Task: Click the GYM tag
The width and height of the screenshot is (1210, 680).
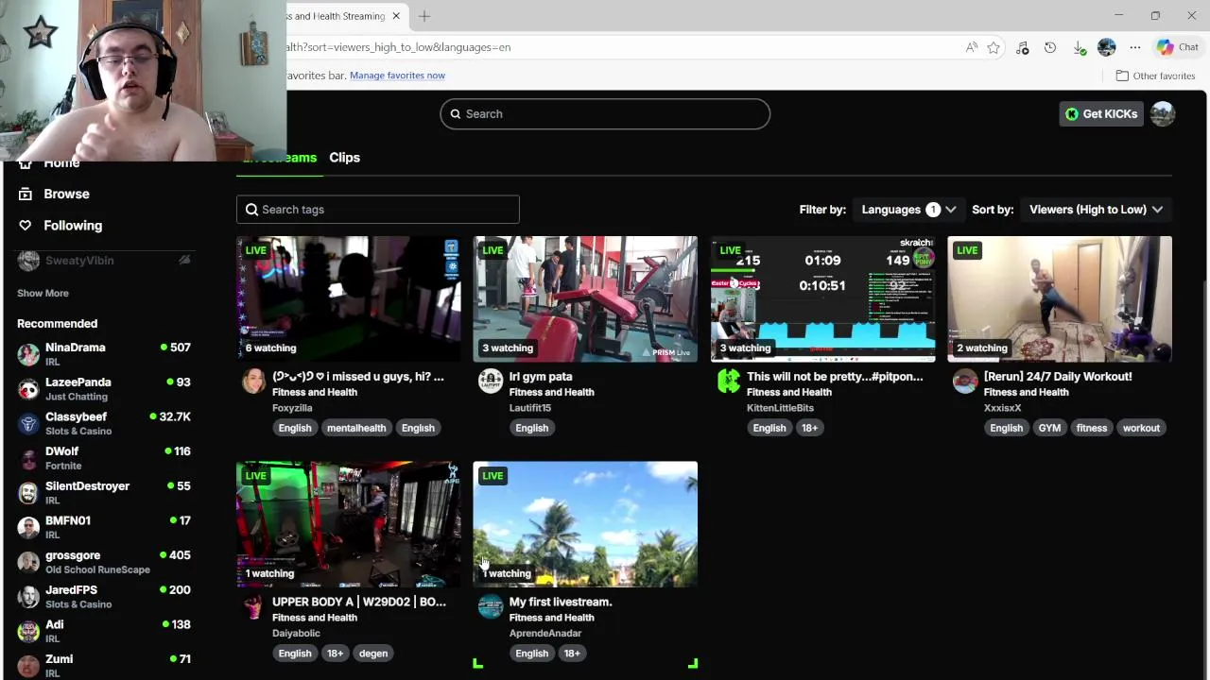Action: click(1049, 428)
